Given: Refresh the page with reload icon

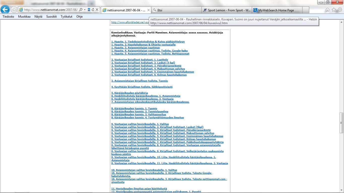Looking at the screenshot, I should (x=93, y=10).
